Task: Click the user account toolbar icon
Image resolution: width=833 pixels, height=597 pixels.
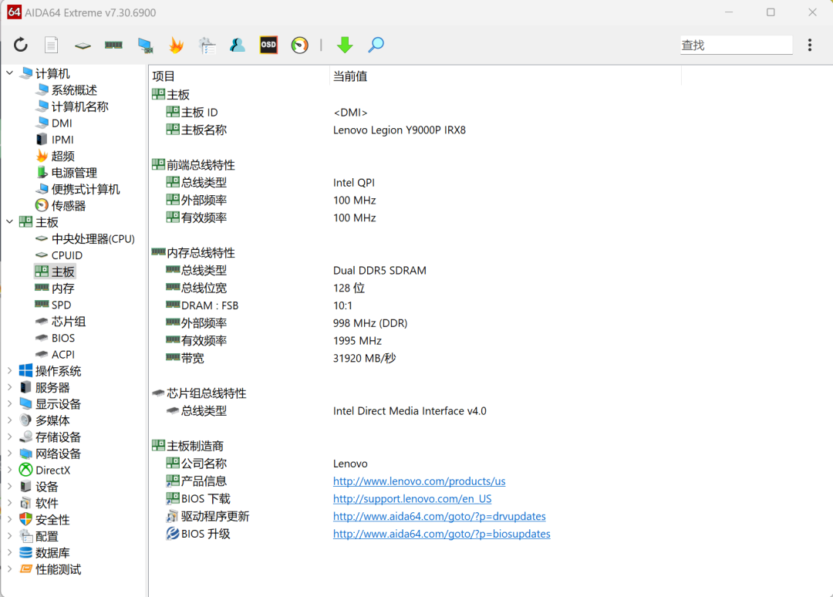Action: 238,46
